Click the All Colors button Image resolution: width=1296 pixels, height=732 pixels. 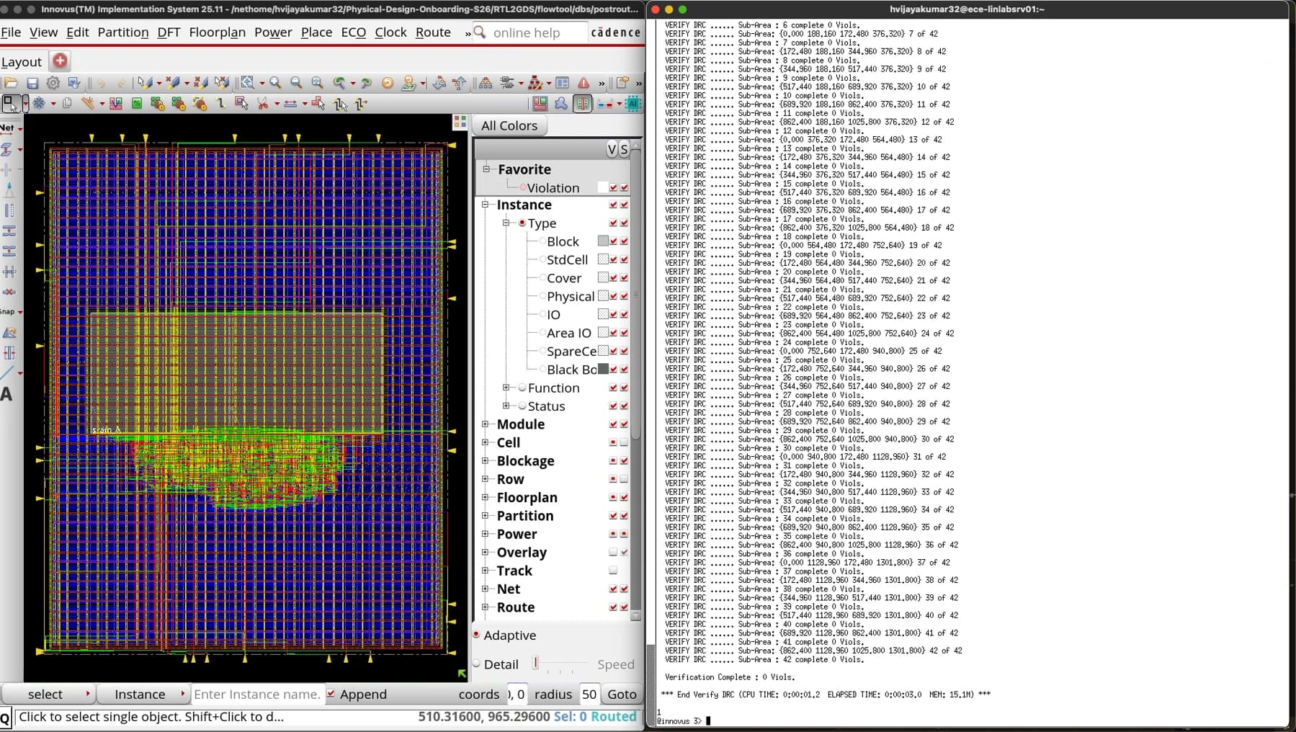[509, 125]
